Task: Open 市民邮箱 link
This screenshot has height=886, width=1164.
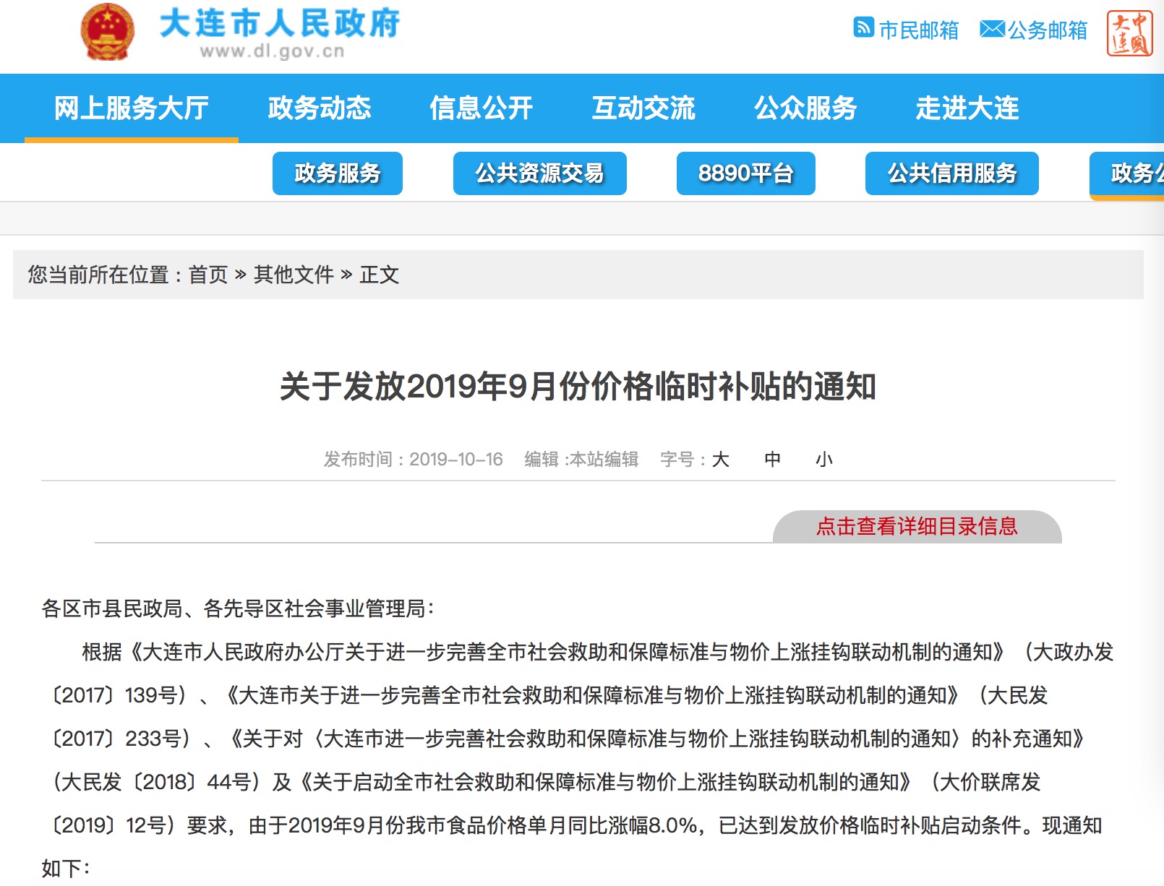Action: tap(918, 30)
